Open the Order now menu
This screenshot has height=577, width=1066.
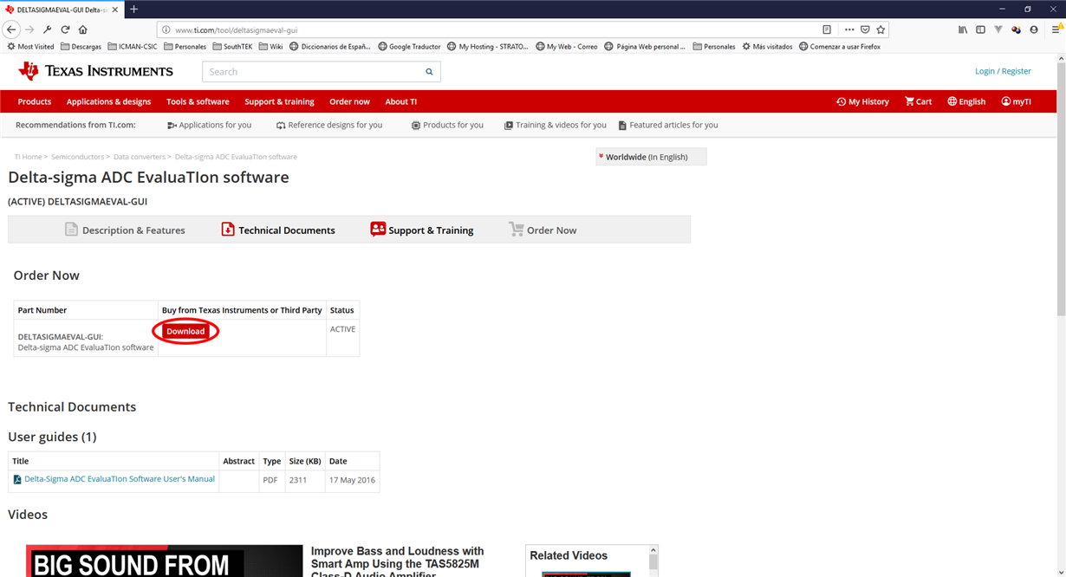[349, 101]
